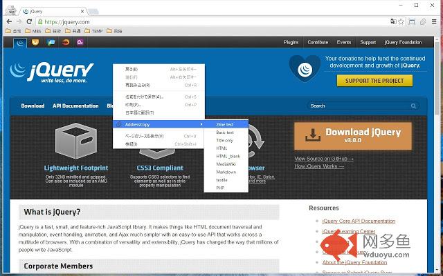Click the jQuery logo
This screenshot has height=276, width=443.
(x=52, y=72)
